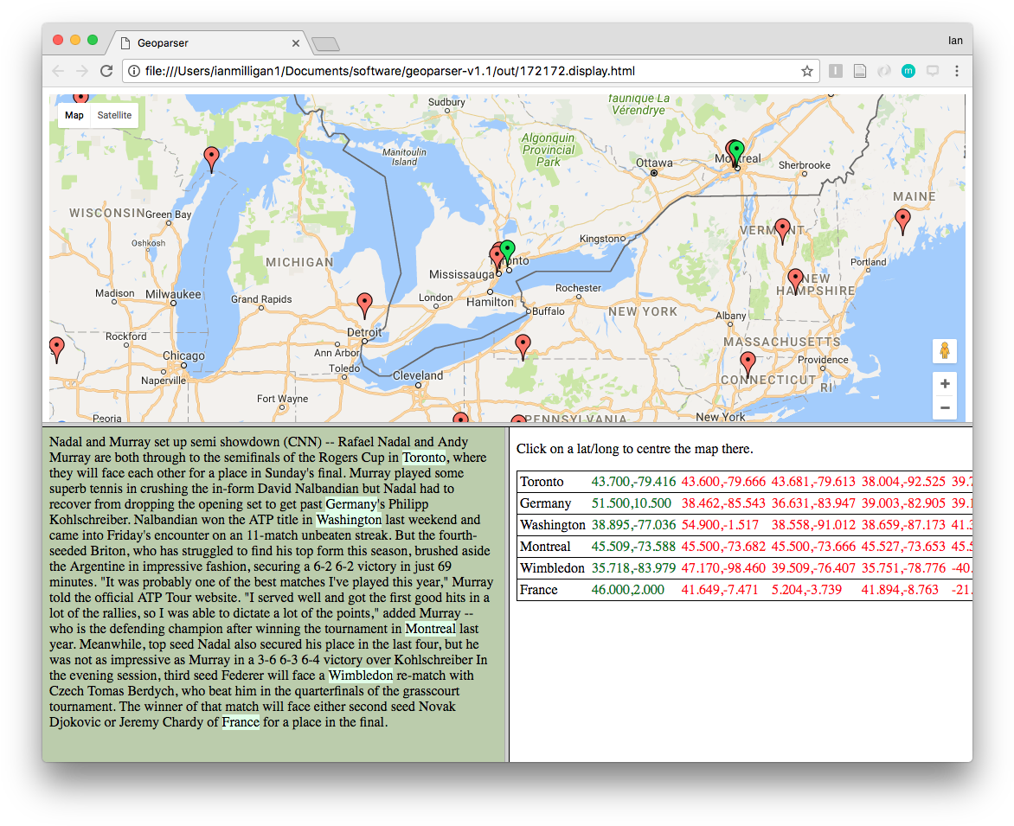1014x826 pixels.
Task: Click the Germany cell in the table
Action: coord(545,503)
